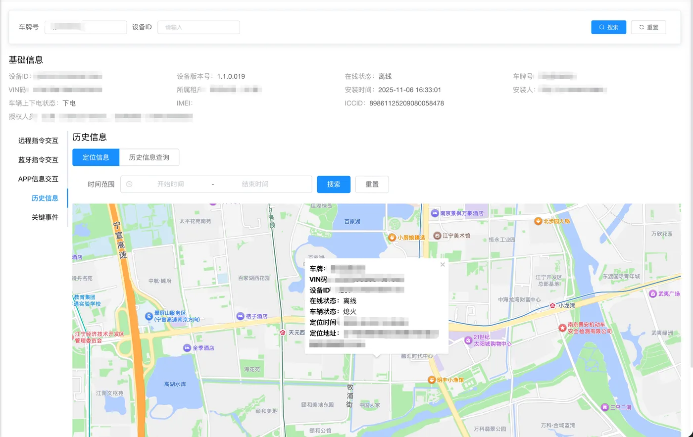Click the install time 2025-11-06 16:33:01
Image resolution: width=693 pixels, height=437 pixels.
coord(410,90)
